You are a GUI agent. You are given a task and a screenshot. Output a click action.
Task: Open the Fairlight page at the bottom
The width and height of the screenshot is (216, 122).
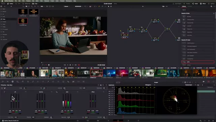128,121
